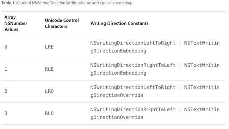Screen dimensions: 229x129
Task: Select the array value 1 cell
Action: coord(6,69)
